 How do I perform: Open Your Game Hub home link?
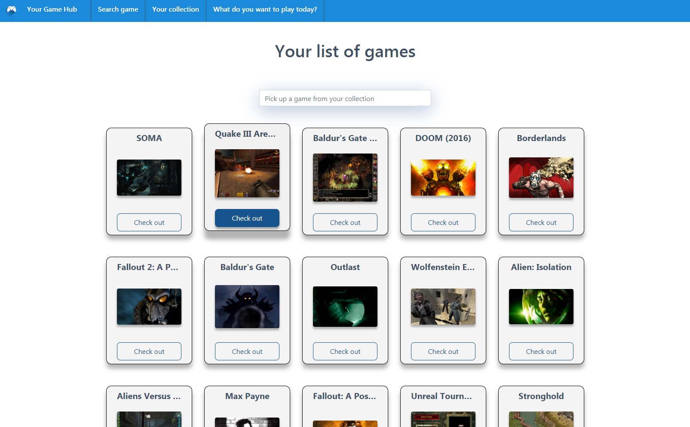[52, 9]
